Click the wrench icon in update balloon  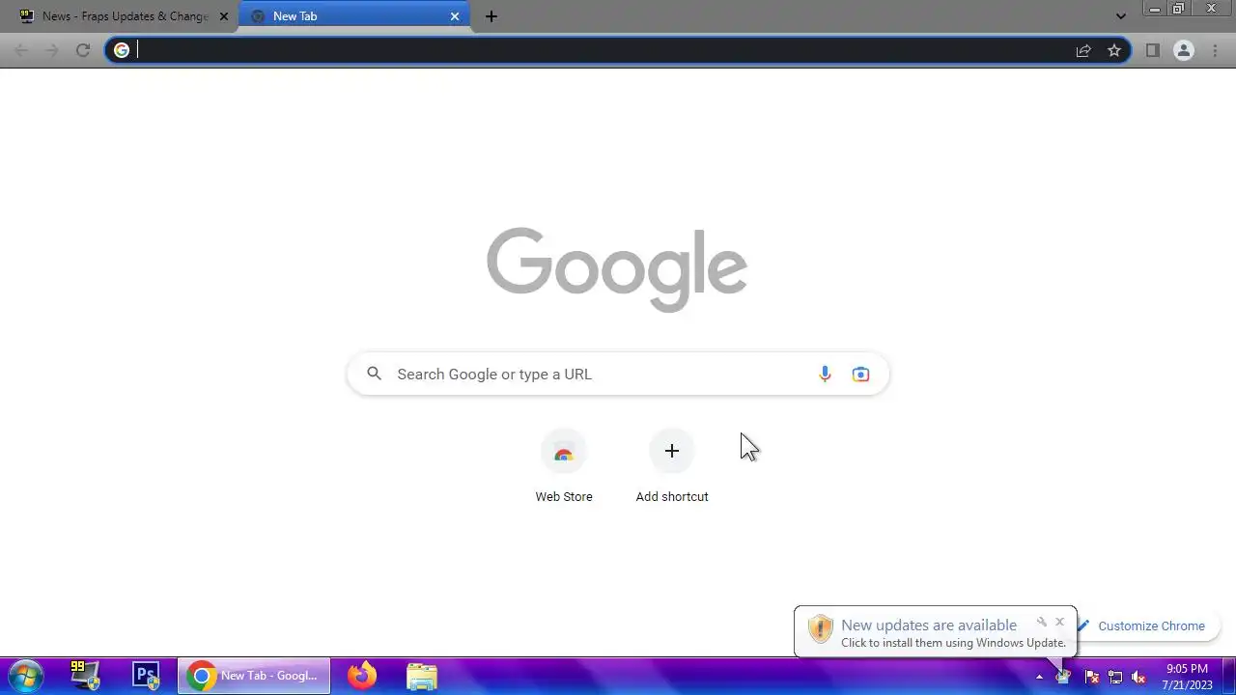point(1041,622)
